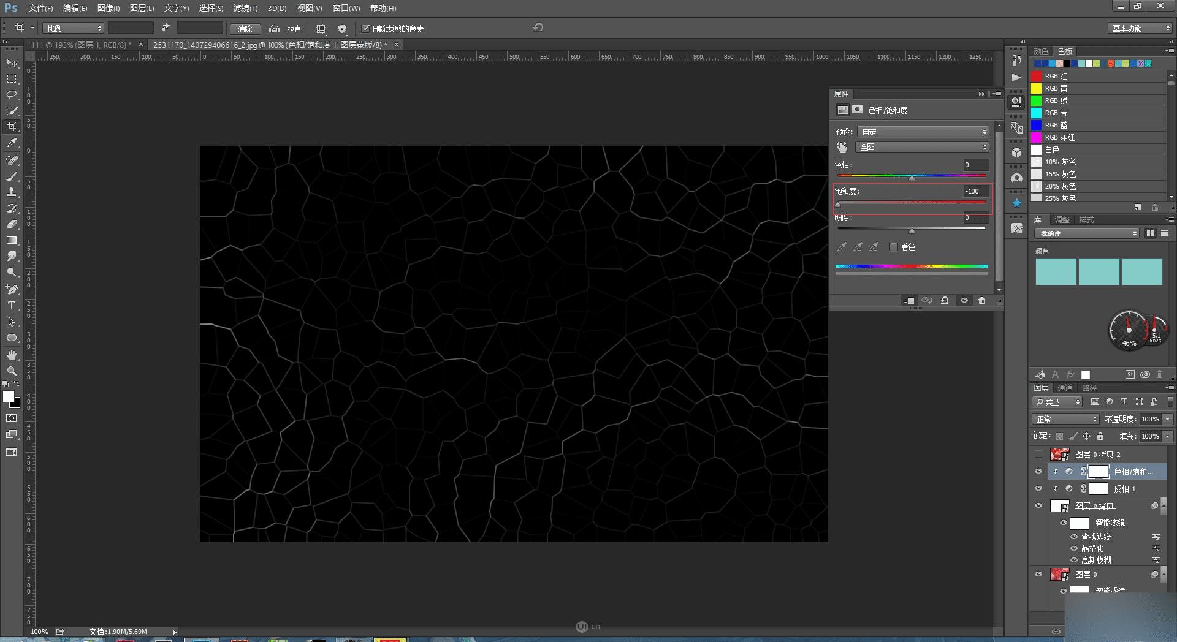
Task: Switch to the 通道 tab
Action: tap(1065, 388)
